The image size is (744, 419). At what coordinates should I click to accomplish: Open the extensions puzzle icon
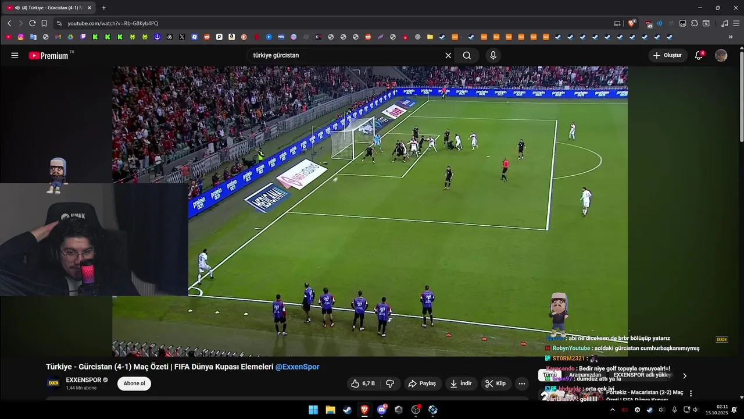pos(694,23)
